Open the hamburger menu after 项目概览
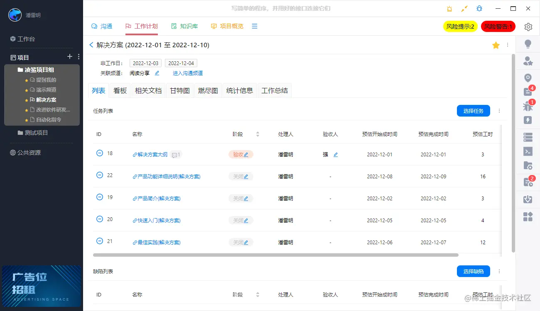This screenshot has height=311, width=540. point(255,26)
